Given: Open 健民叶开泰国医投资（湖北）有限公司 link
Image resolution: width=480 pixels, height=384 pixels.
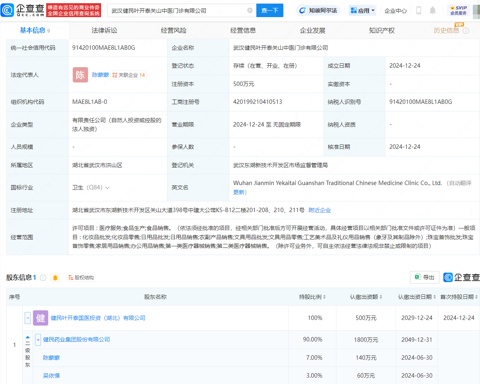Looking at the screenshot, I should (98, 318).
